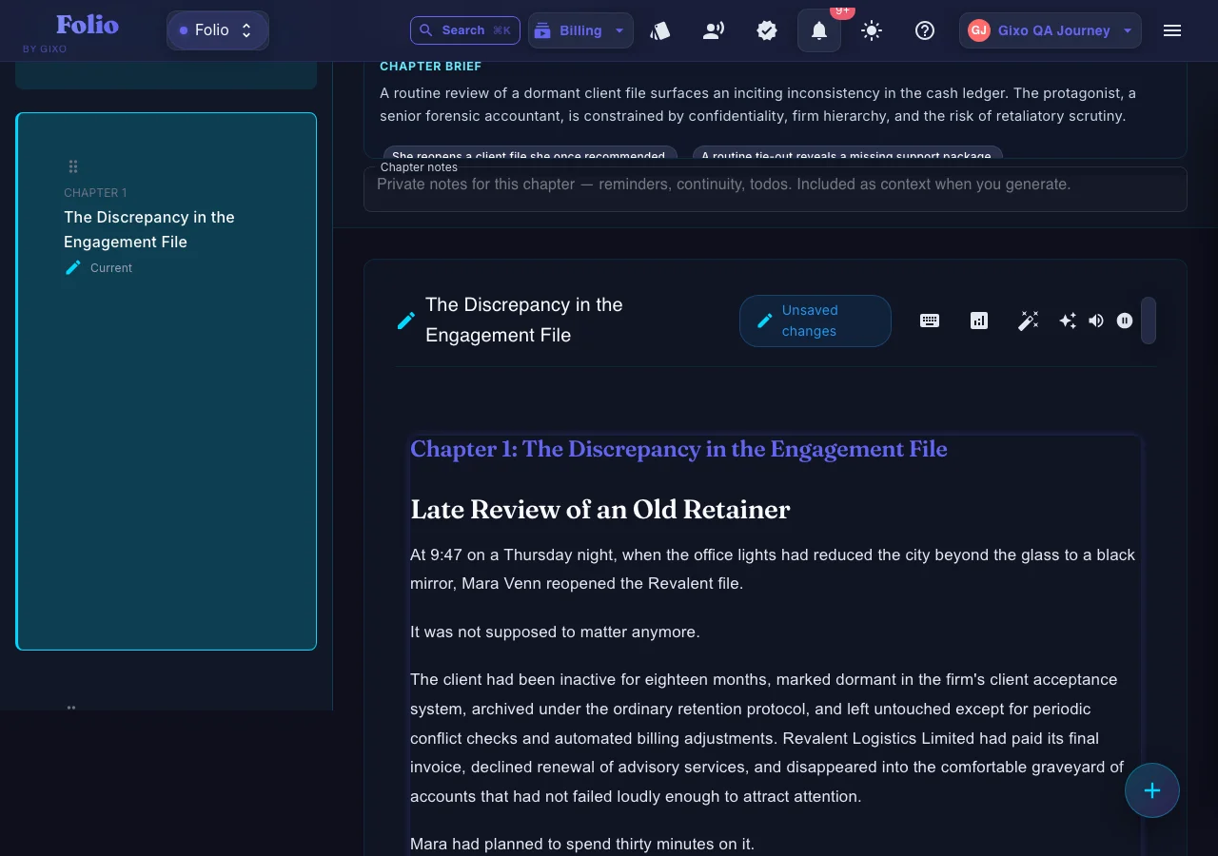This screenshot has height=856, width=1218.
Task: Open the Search box
Action: click(465, 30)
